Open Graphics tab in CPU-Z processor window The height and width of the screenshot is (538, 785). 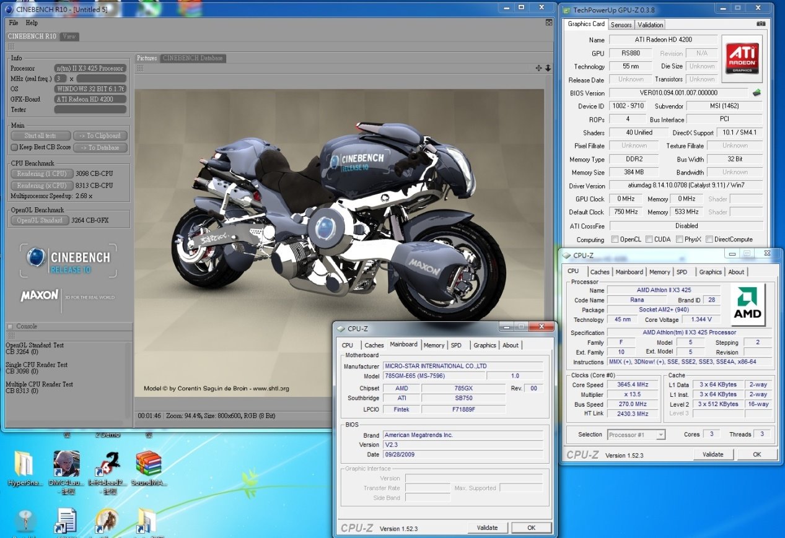coord(710,272)
